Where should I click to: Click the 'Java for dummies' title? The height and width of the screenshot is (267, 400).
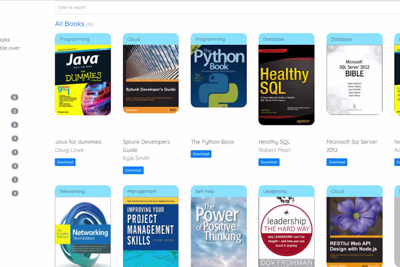[x=78, y=142]
